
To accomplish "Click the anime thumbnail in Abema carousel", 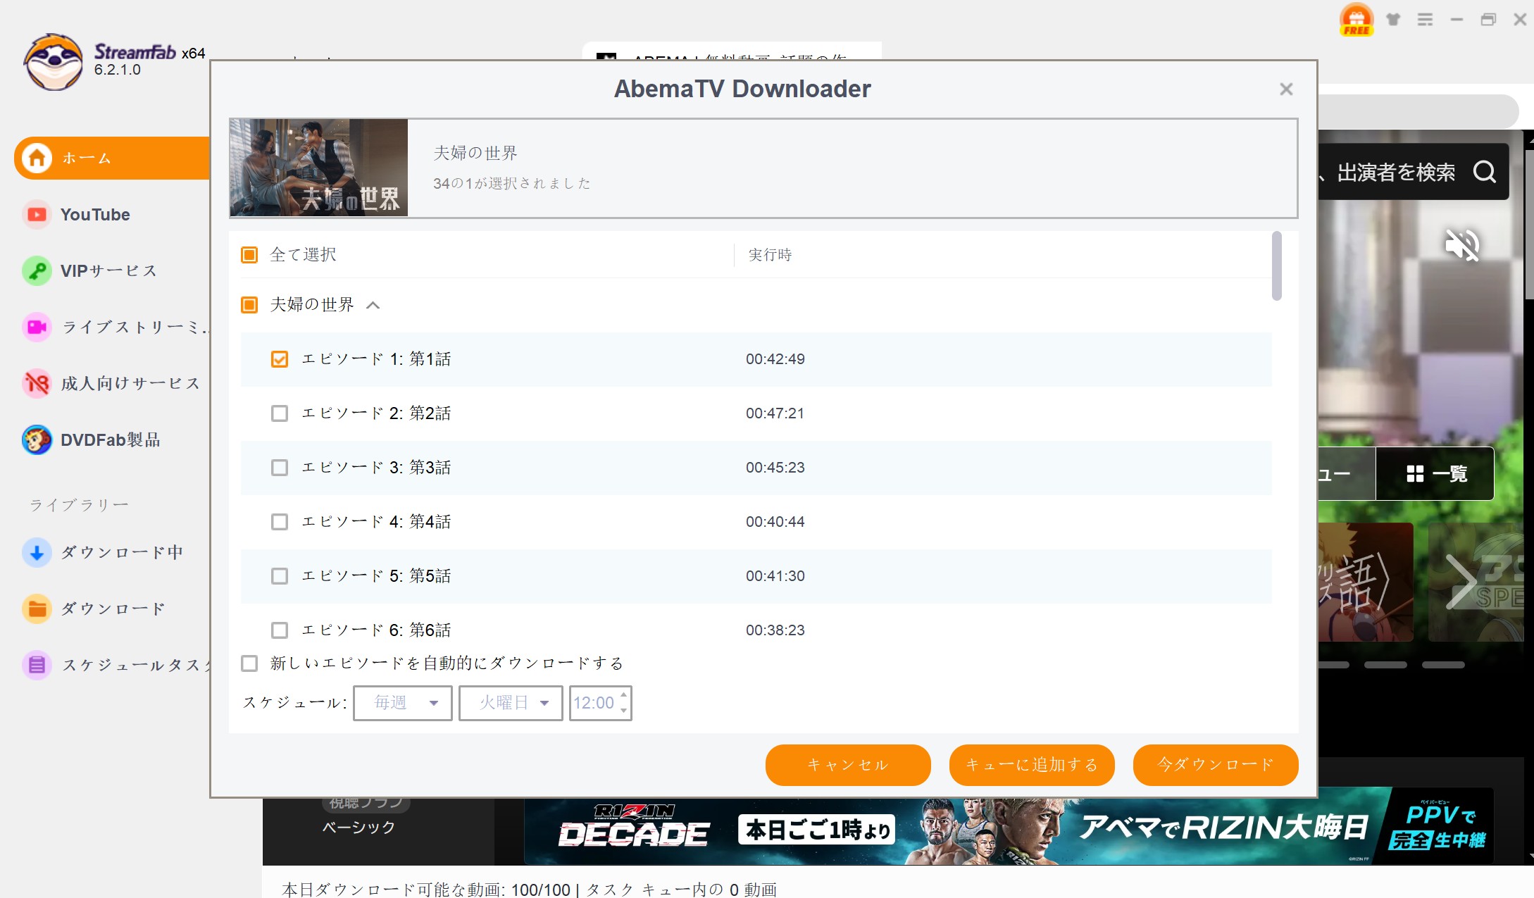I will click(1365, 582).
